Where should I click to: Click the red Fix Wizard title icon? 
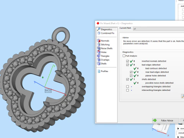coord(98,23)
